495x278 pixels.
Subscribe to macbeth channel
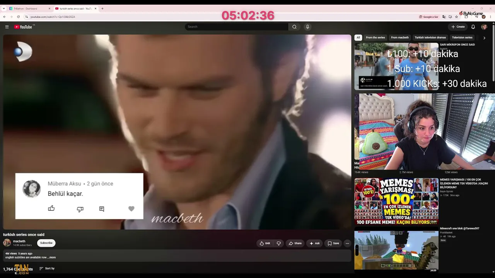[46, 243]
